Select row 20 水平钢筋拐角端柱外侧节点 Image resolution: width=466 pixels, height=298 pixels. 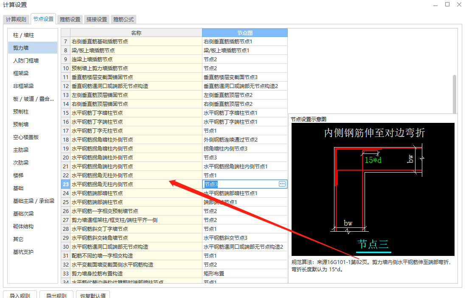[174, 158]
